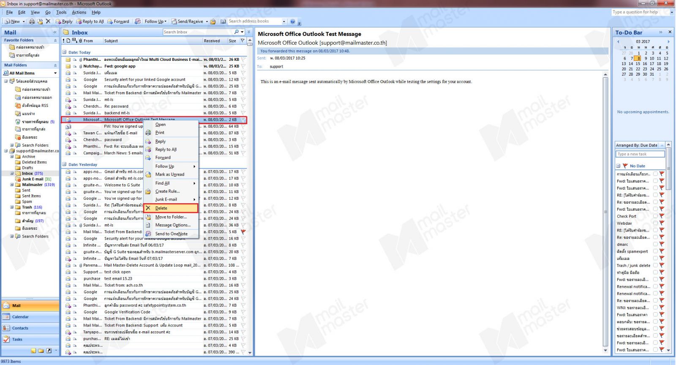Close the To-Do Bar
Image resolution: width=676 pixels, height=365 pixels.
pos(670,32)
